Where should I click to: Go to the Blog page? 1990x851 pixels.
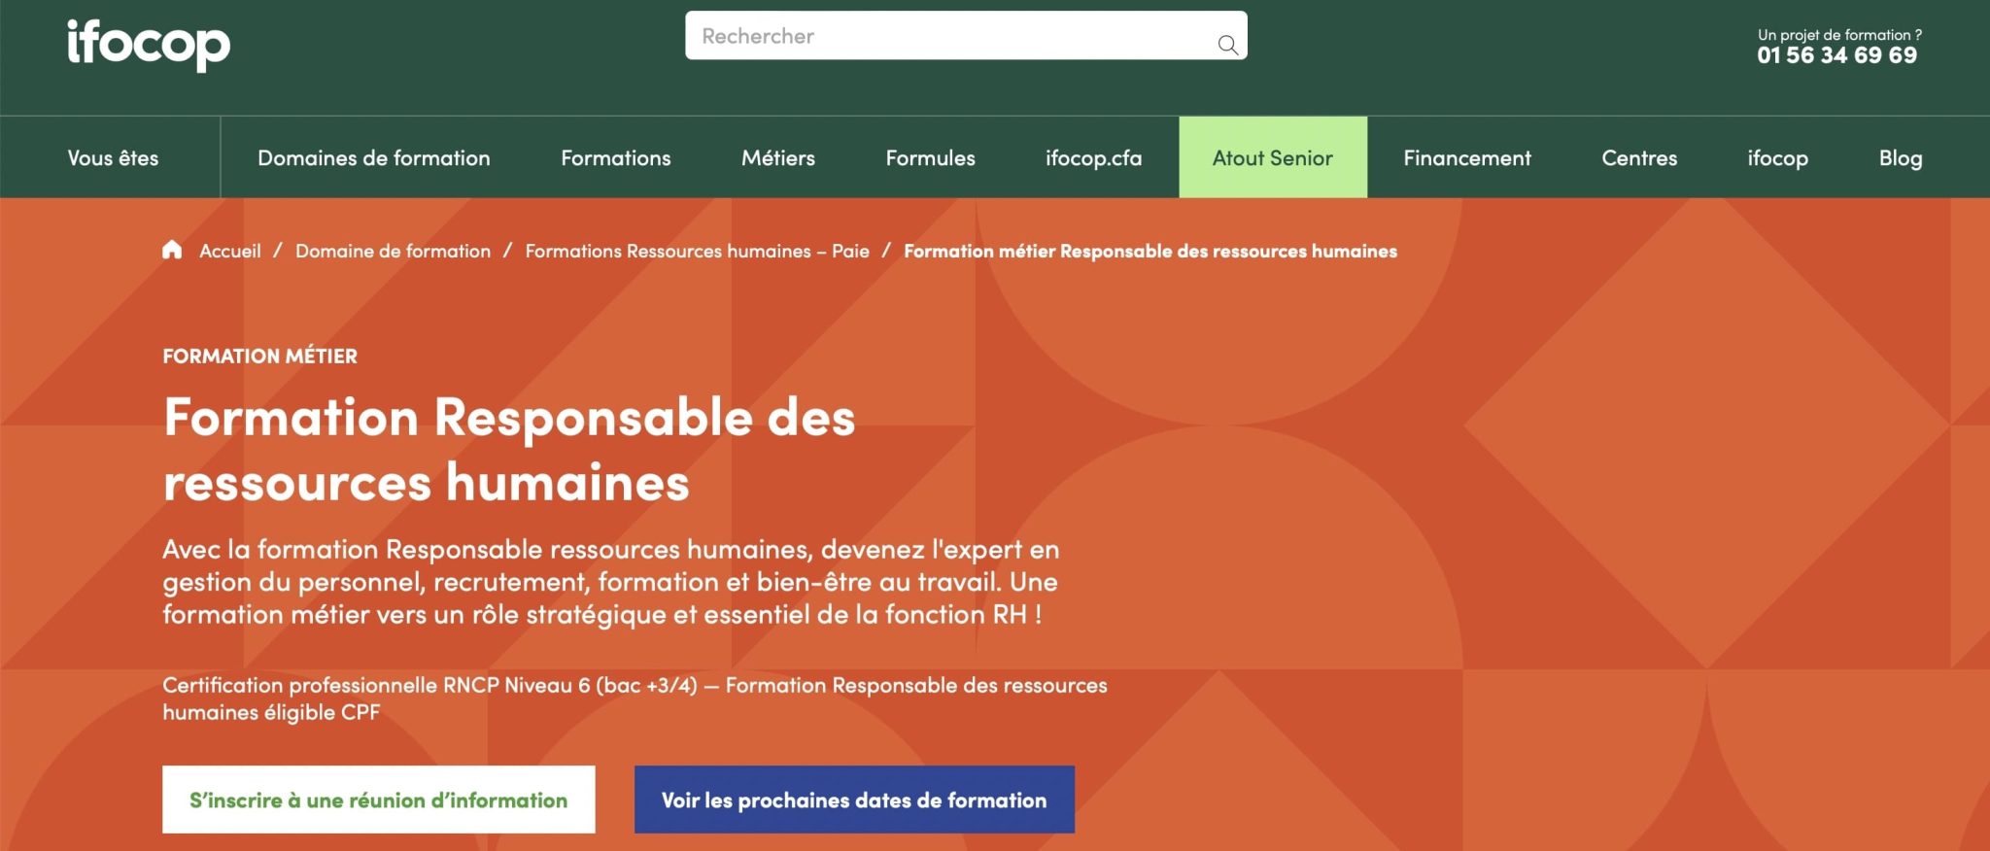1901,157
